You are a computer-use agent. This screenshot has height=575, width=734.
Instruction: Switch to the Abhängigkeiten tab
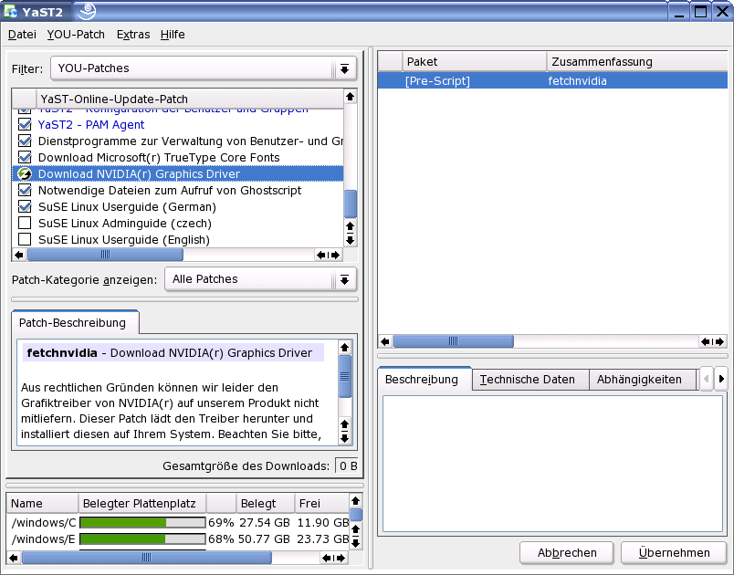pyautogui.click(x=643, y=380)
